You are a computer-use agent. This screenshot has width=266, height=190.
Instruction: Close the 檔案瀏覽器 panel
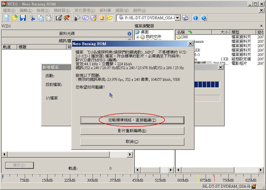click(x=261, y=26)
